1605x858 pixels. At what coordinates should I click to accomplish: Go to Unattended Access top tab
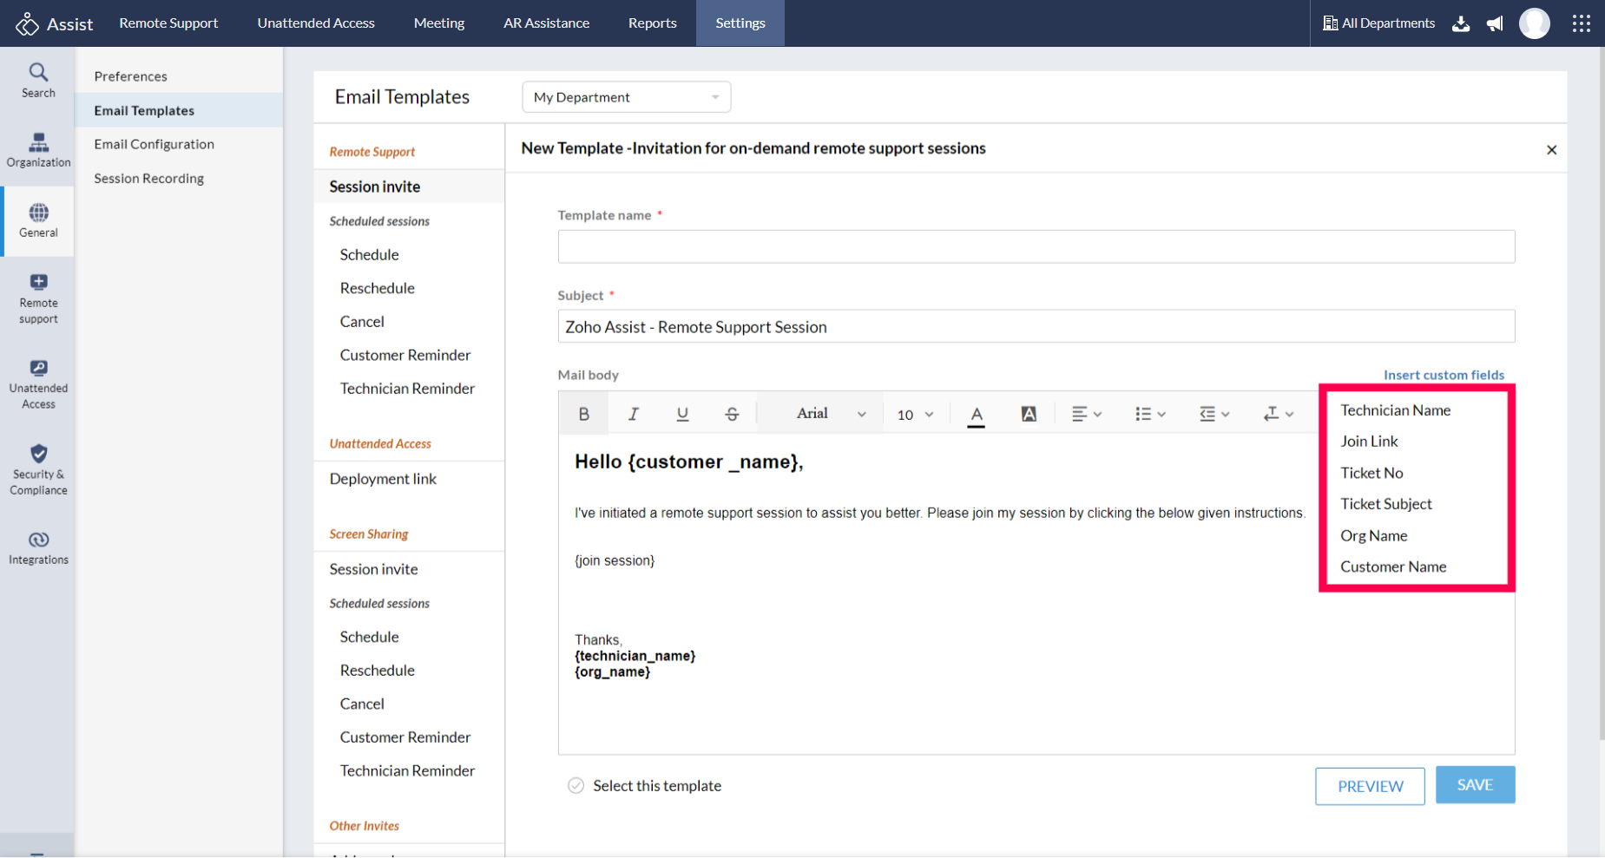coord(316,23)
